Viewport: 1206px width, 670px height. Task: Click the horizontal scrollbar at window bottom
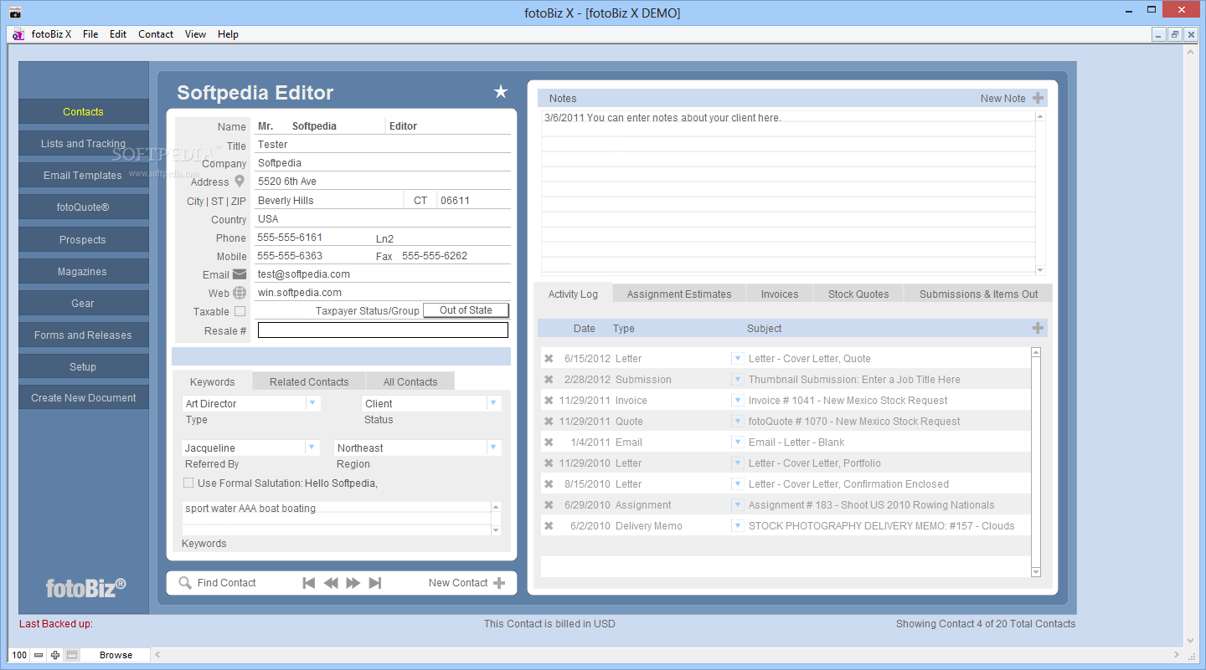(667, 655)
